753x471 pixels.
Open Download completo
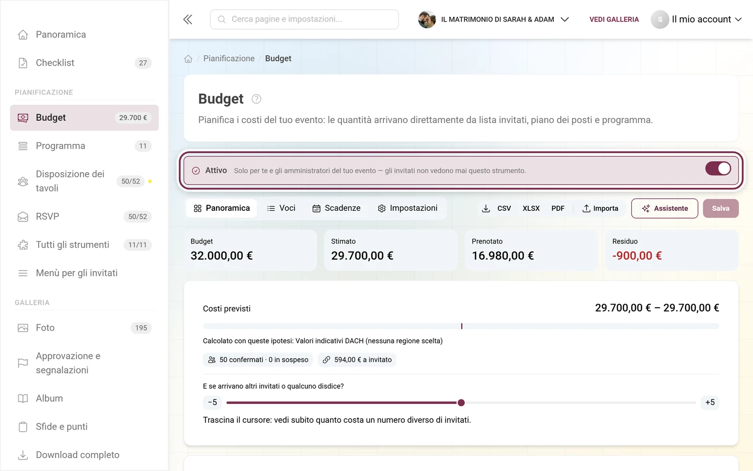pyautogui.click(x=84, y=455)
